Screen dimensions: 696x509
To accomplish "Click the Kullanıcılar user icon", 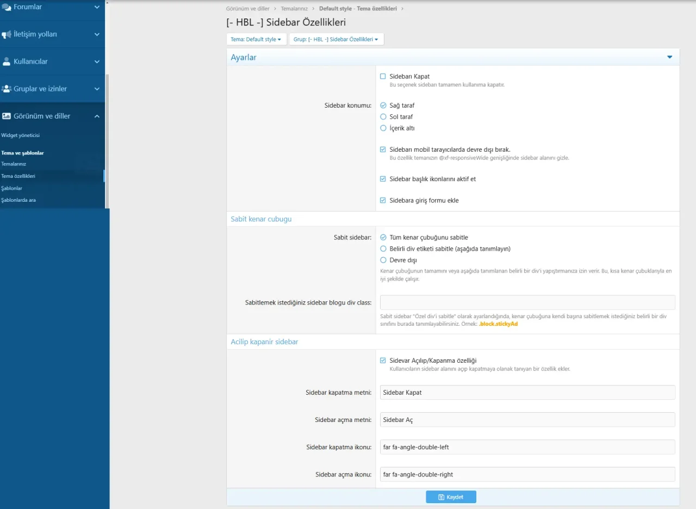I will 7,61.
